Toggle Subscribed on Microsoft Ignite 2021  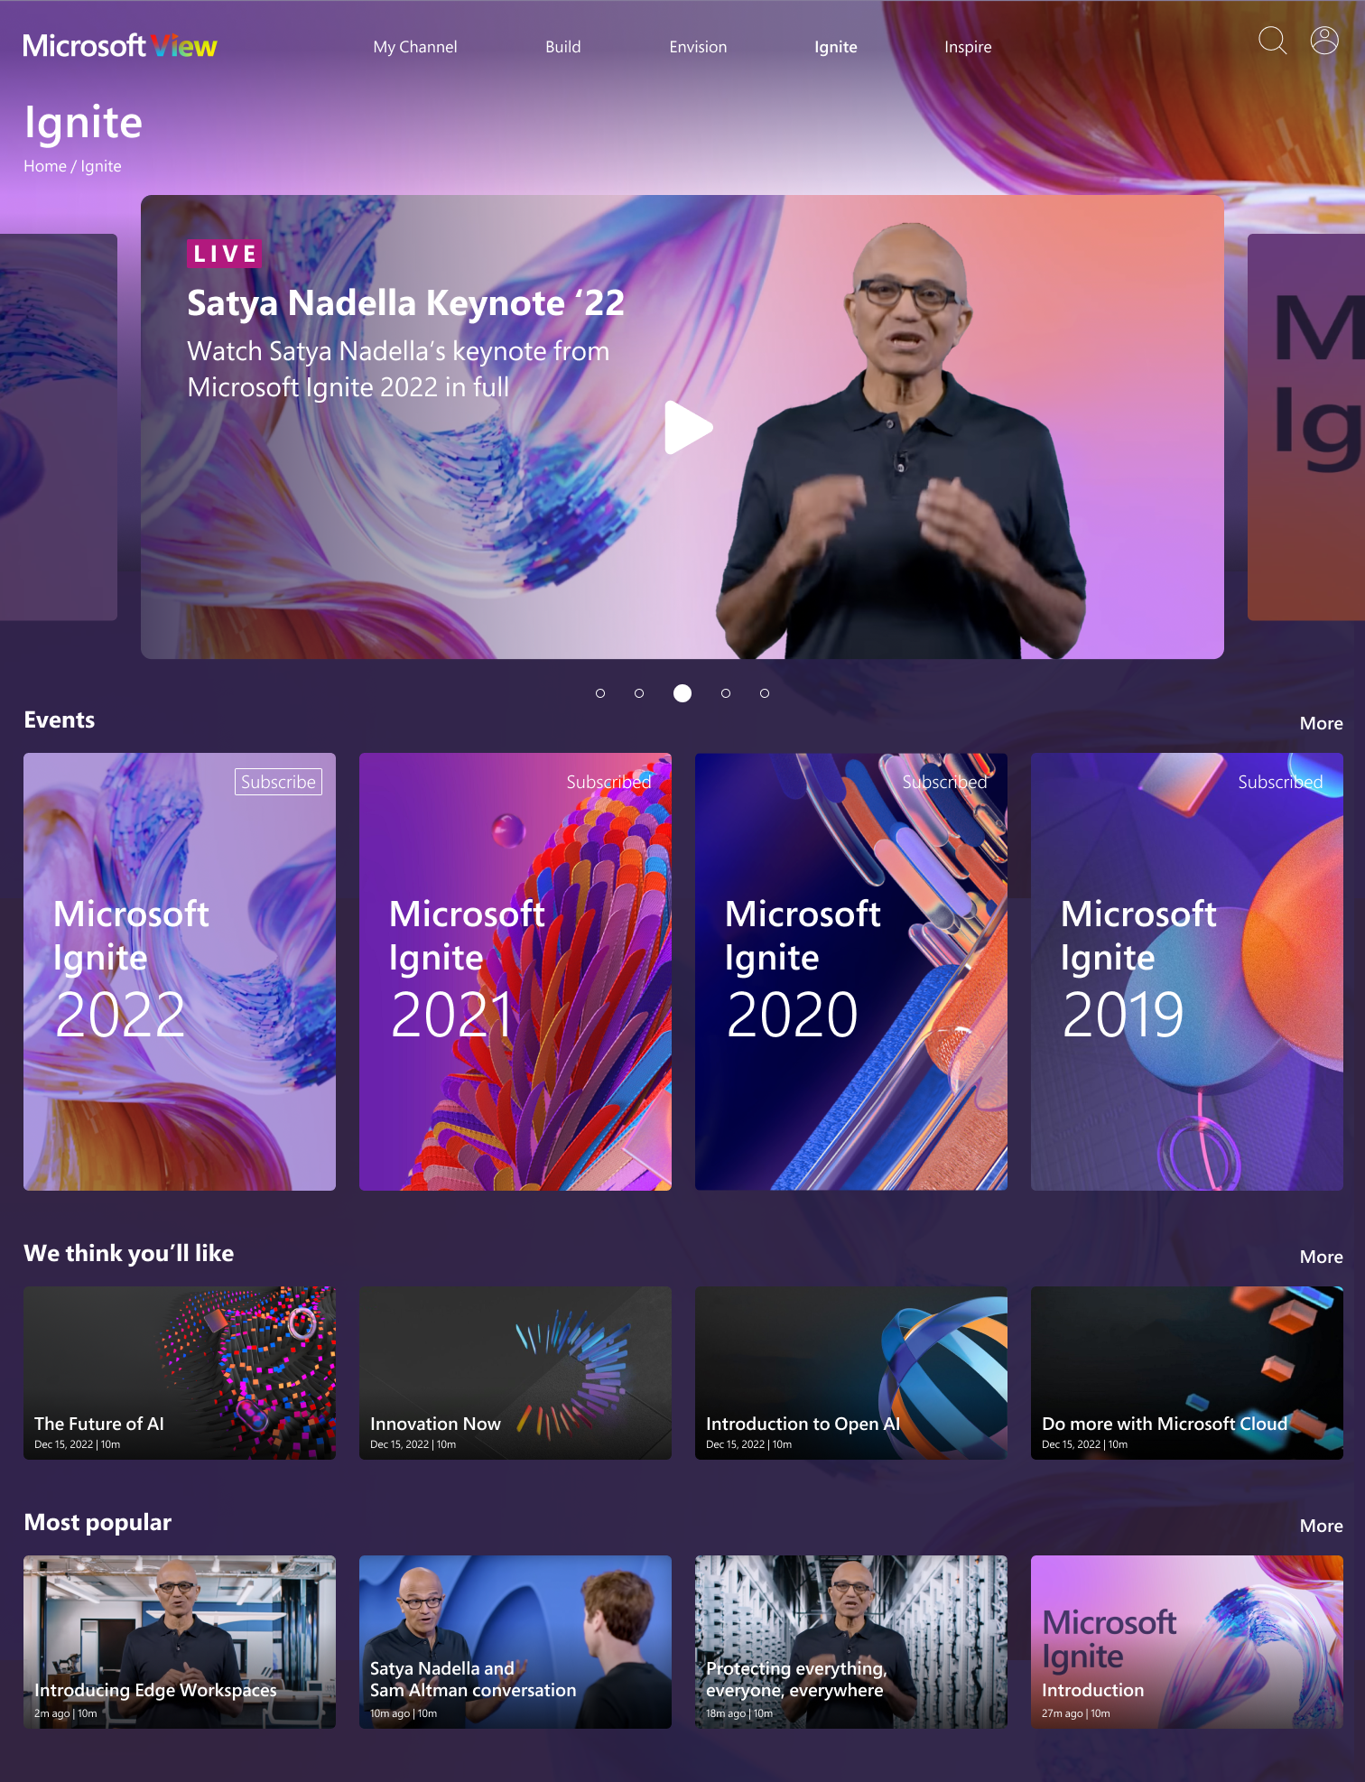[x=608, y=782]
